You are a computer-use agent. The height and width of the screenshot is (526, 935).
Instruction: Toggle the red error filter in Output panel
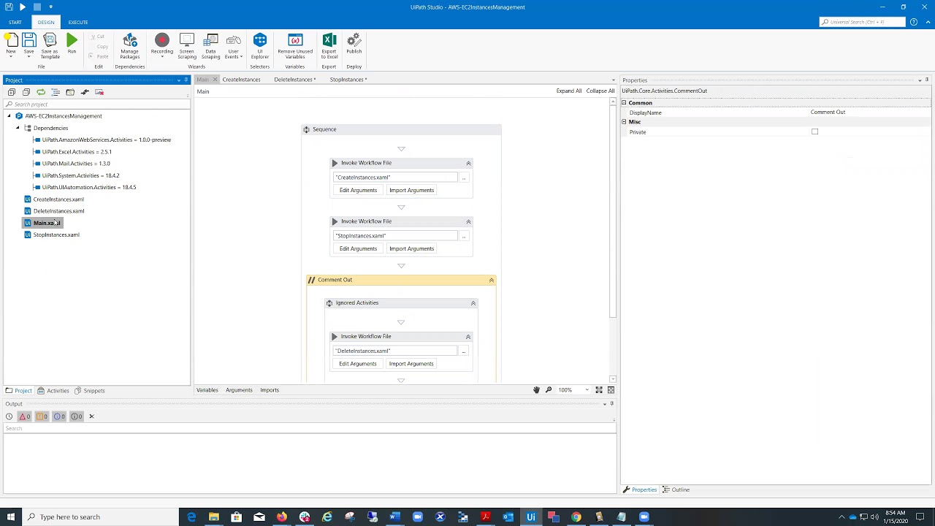coord(24,416)
